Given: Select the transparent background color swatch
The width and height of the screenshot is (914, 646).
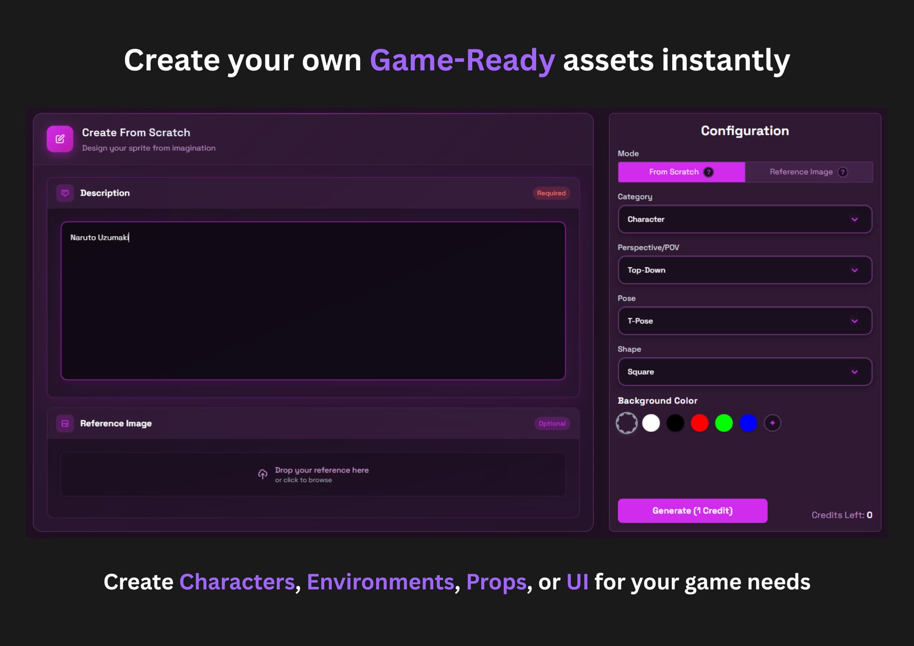Looking at the screenshot, I should click(x=626, y=423).
